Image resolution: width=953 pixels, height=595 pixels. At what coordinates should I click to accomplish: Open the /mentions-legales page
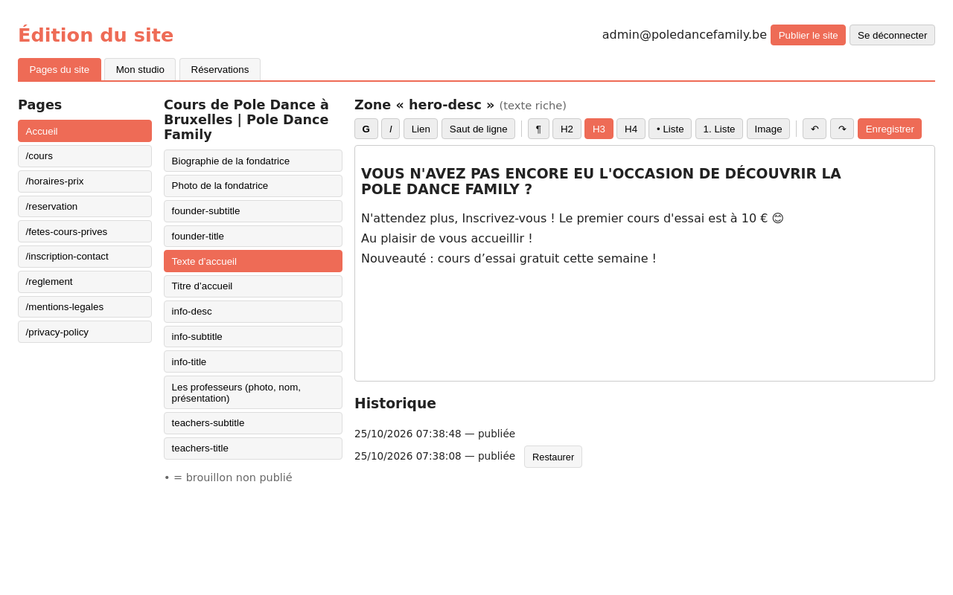(85, 306)
